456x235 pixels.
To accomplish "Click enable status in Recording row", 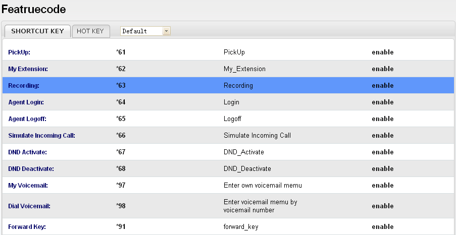I will tap(382, 86).
